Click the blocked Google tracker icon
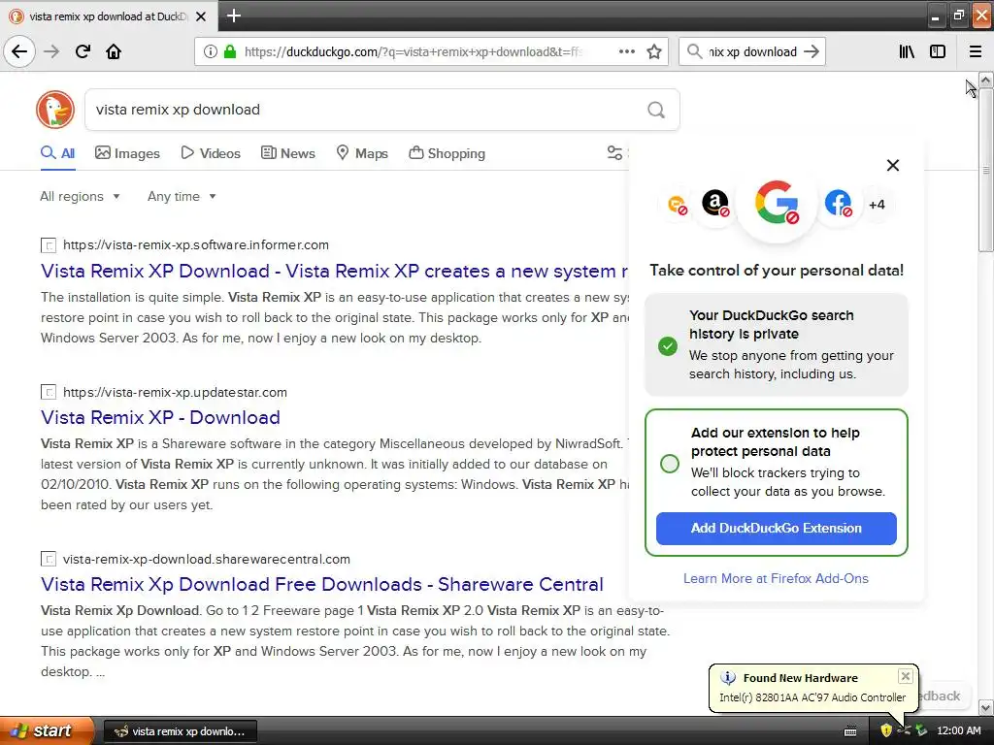This screenshot has width=994, height=745. click(x=777, y=203)
